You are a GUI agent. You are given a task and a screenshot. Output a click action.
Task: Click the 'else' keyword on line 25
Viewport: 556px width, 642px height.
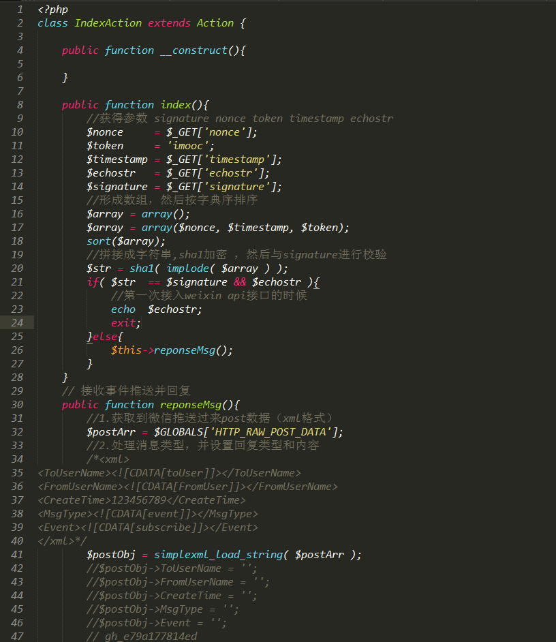[x=105, y=337]
